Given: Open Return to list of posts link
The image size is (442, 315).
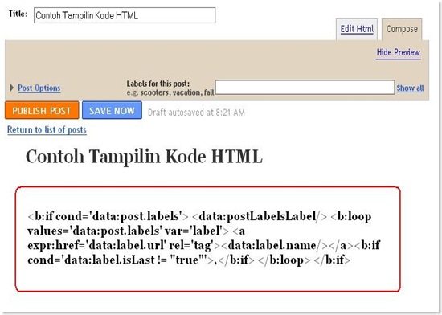Looking at the screenshot, I should click(x=47, y=129).
